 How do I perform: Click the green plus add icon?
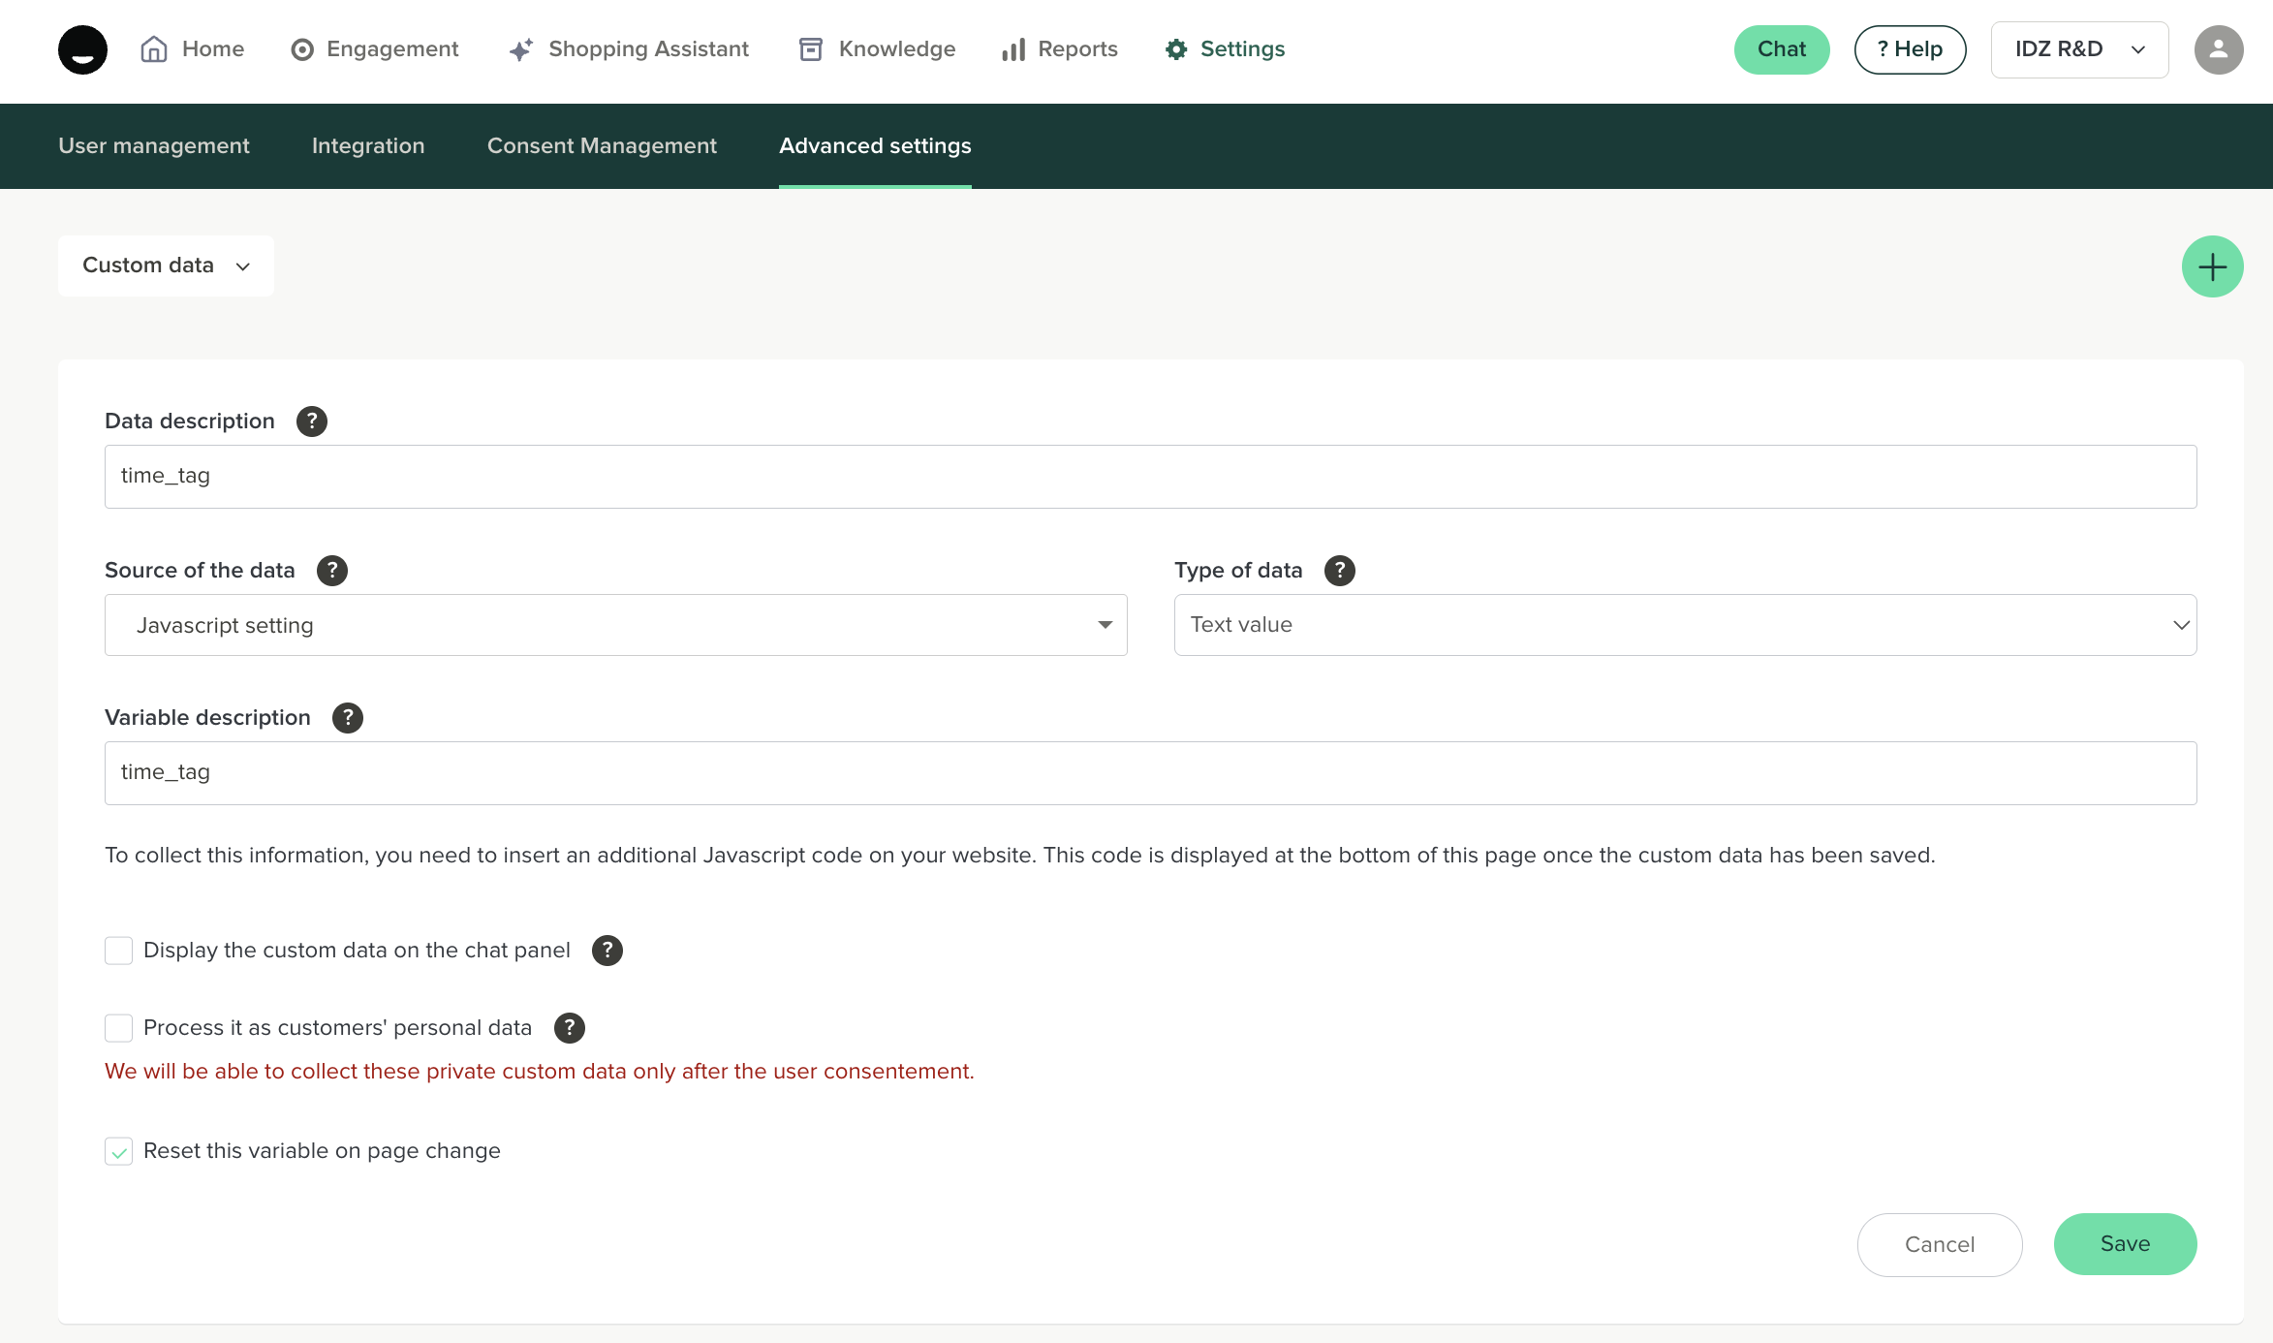click(2212, 266)
